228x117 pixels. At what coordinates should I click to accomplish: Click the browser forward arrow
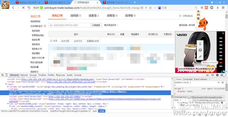[x=18, y=8]
